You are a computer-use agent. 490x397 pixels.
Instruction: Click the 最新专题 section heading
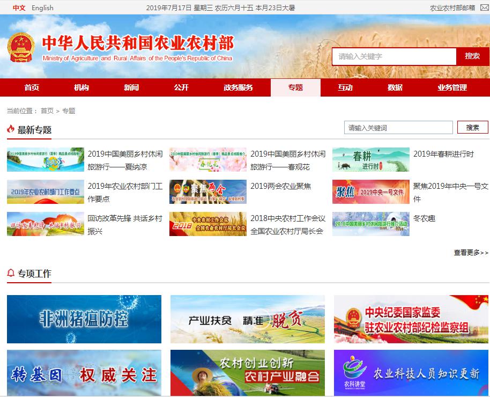pyautogui.click(x=34, y=130)
